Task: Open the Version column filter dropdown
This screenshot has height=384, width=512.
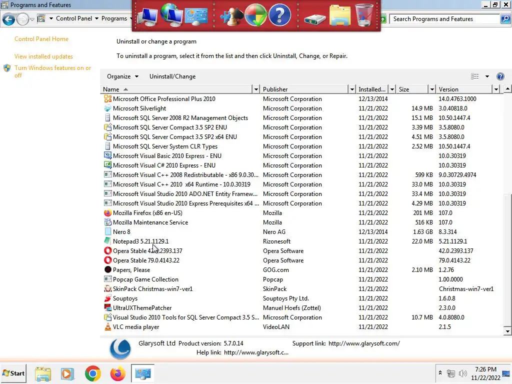Action: (x=496, y=89)
